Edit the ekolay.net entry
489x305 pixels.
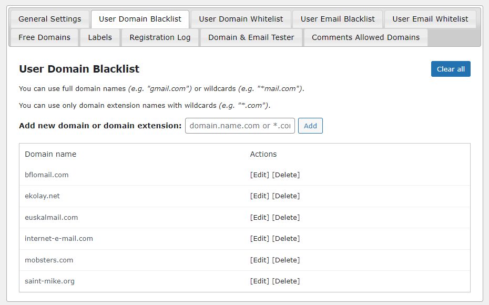260,196
